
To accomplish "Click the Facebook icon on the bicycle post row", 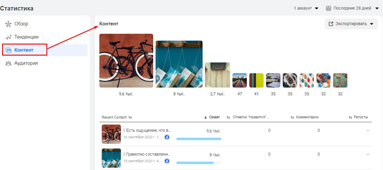I will point(167,137).
